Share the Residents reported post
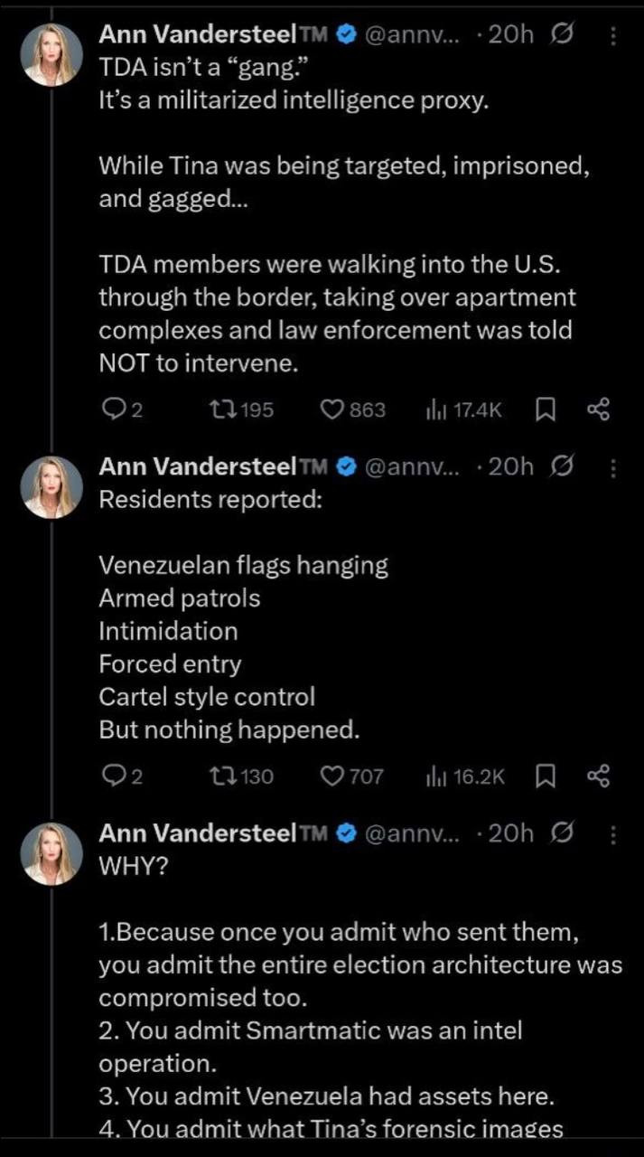 [x=599, y=776]
